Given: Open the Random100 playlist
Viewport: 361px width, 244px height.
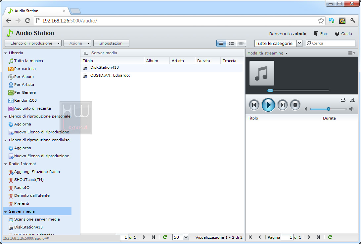Looking at the screenshot, I should pyautogui.click(x=22, y=100).
